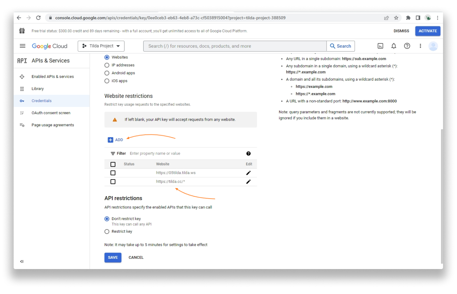This screenshot has height=294, width=457.
Task: Open the Library section
Action: pos(52,89)
